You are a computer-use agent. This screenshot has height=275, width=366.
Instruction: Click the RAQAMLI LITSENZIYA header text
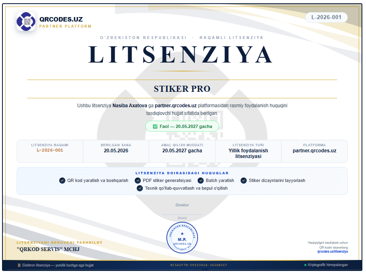click(x=231, y=38)
